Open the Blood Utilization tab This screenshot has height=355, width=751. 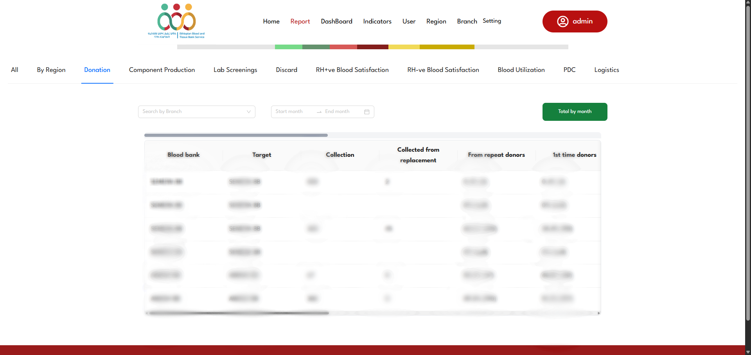[521, 70]
